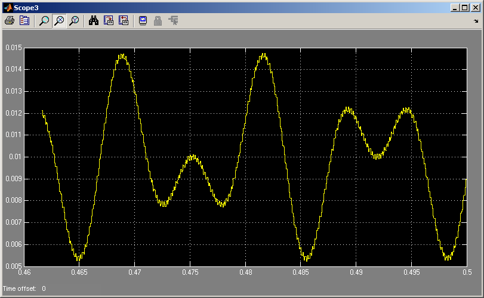Click the 0.005 y-axis label
The width and height of the screenshot is (484, 298).
pyautogui.click(x=14, y=266)
